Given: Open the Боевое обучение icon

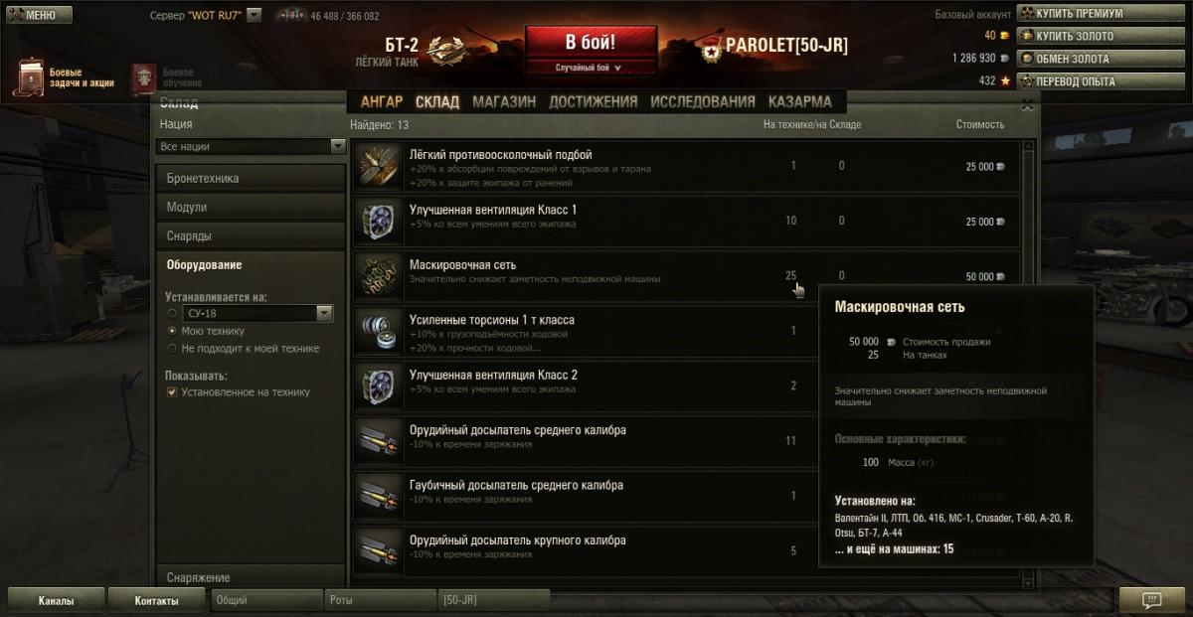Looking at the screenshot, I should click(144, 78).
